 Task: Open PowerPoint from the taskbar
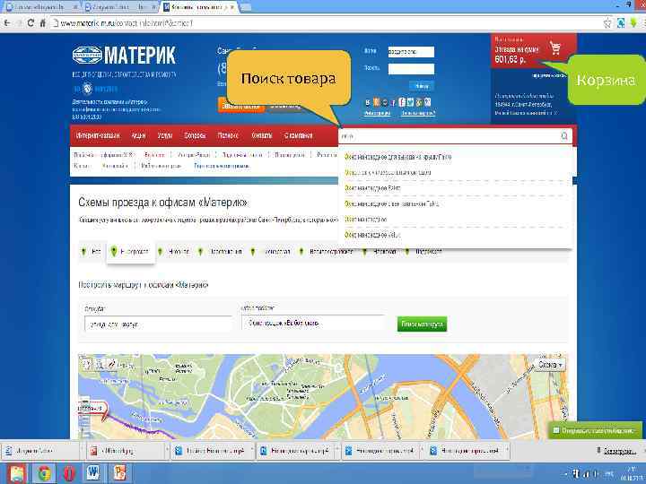point(119,473)
